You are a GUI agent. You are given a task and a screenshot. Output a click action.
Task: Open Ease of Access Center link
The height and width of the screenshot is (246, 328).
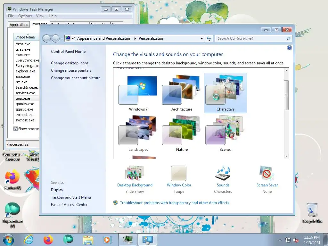click(x=69, y=205)
